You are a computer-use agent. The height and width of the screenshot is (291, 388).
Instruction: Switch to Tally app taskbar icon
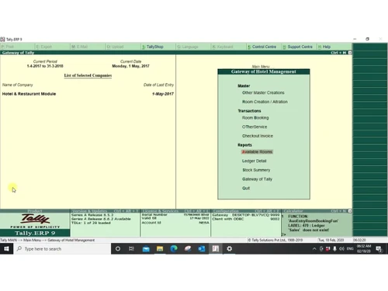click(x=216, y=248)
